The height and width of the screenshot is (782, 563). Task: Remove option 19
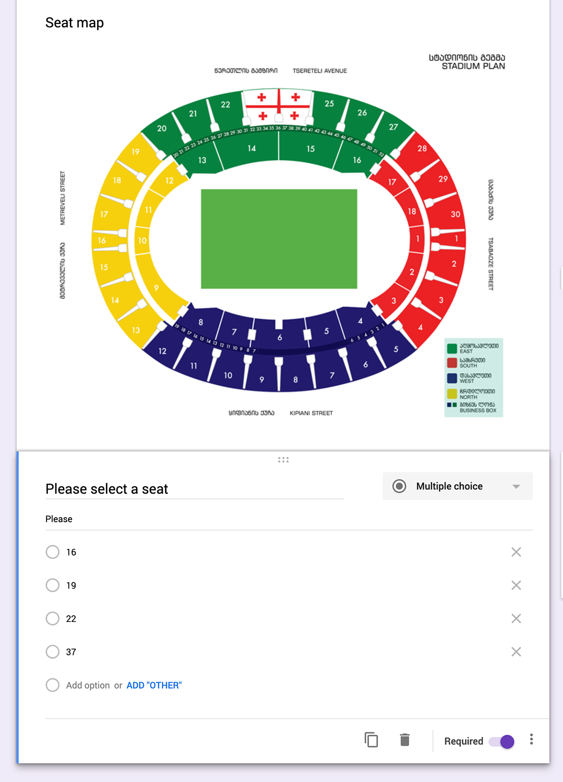pyautogui.click(x=516, y=585)
